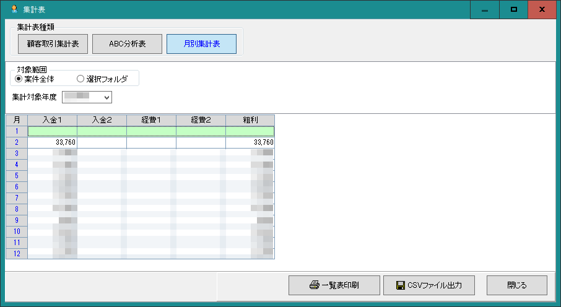Click the 入金1 cell showing 33,760
This screenshot has width=561, height=307.
click(53, 142)
